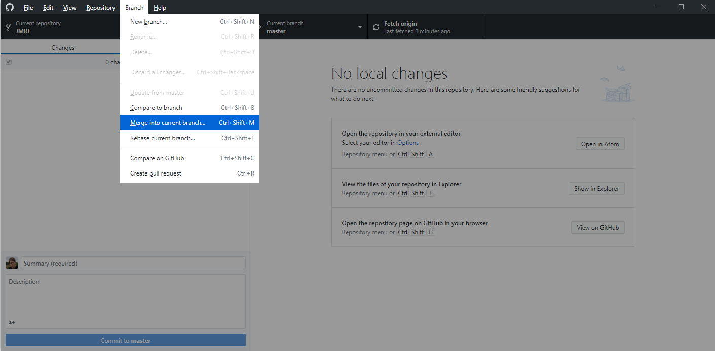Click the add co-authors icon in Description
The width and height of the screenshot is (715, 351).
click(x=11, y=322)
